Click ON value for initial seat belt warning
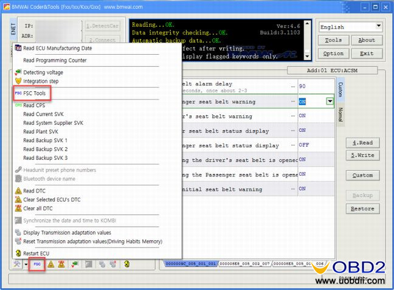 [x=302, y=188]
